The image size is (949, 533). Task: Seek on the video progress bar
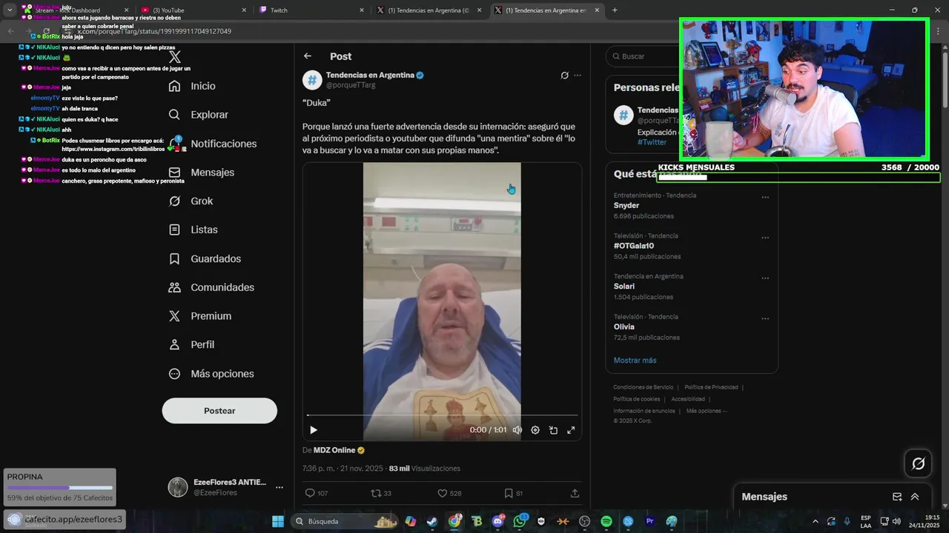pos(442,415)
